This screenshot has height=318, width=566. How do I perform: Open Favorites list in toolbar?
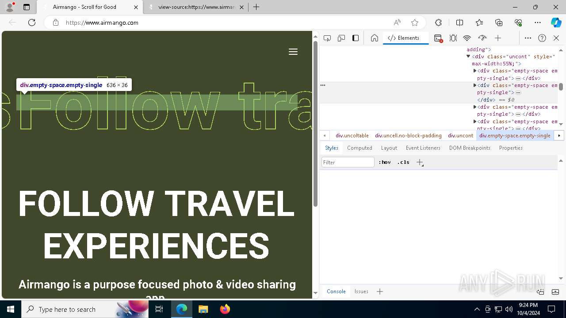click(479, 23)
